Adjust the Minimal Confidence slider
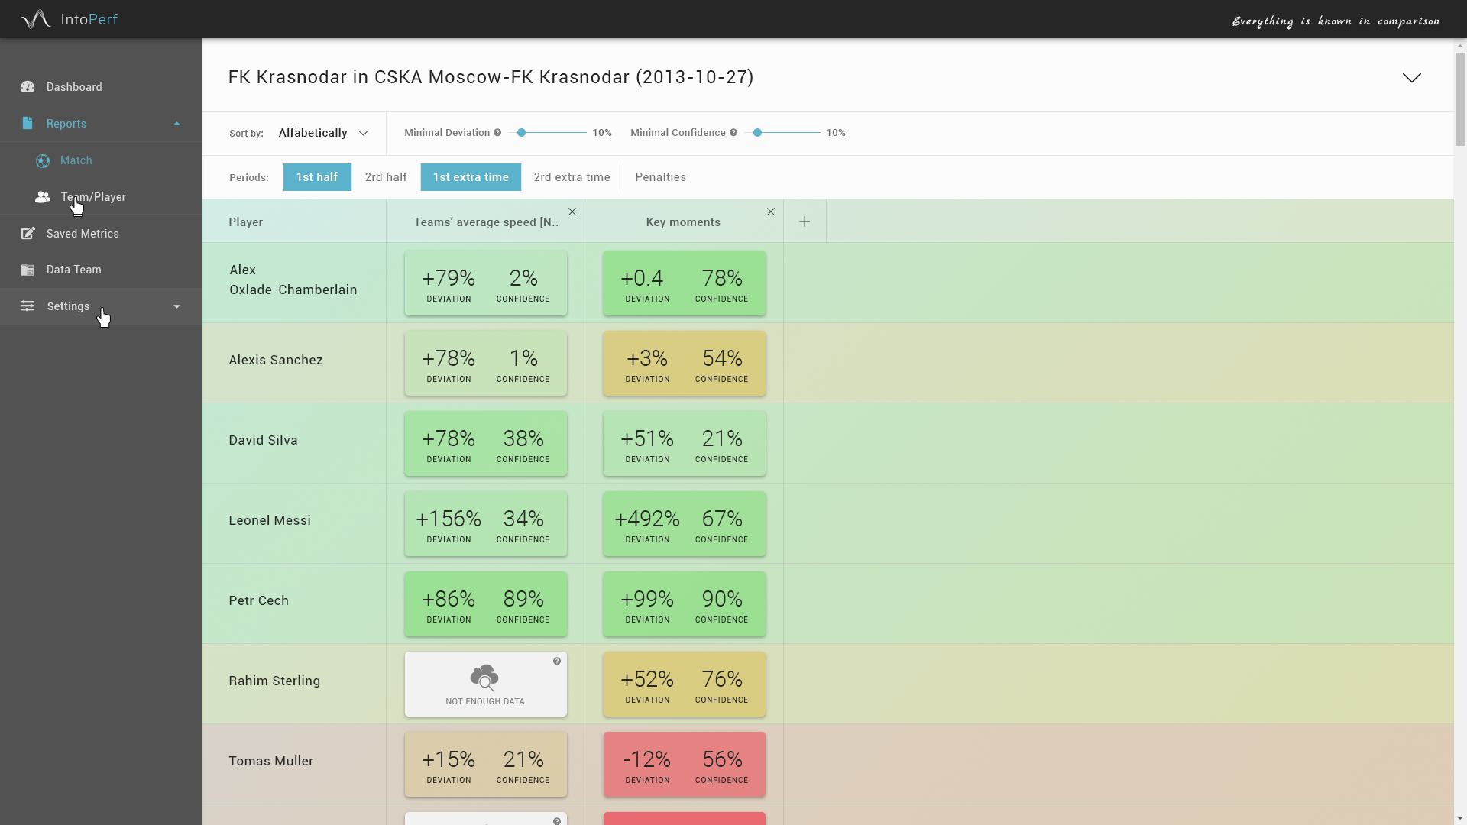Image resolution: width=1467 pixels, height=825 pixels. [x=757, y=132]
